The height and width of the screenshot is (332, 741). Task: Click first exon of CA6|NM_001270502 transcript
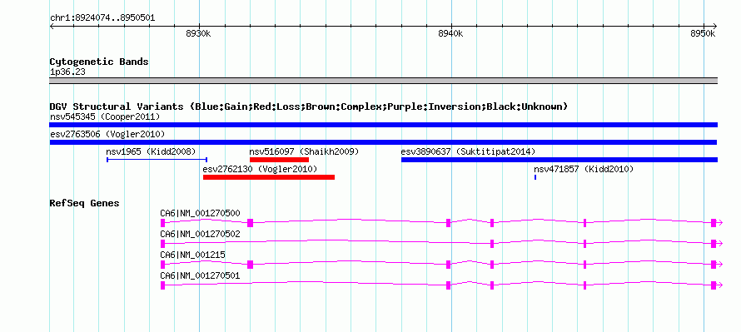pos(162,244)
